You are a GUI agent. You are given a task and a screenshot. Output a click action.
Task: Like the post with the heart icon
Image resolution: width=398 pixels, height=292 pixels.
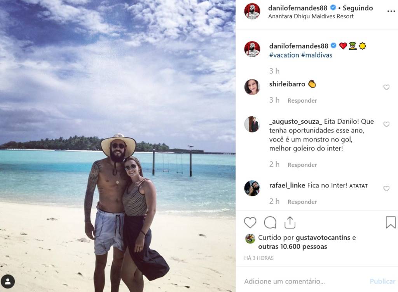[x=250, y=223]
